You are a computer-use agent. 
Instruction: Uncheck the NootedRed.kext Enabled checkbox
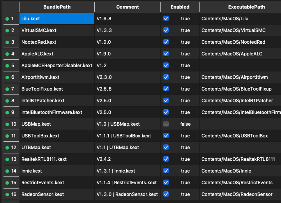[166, 42]
